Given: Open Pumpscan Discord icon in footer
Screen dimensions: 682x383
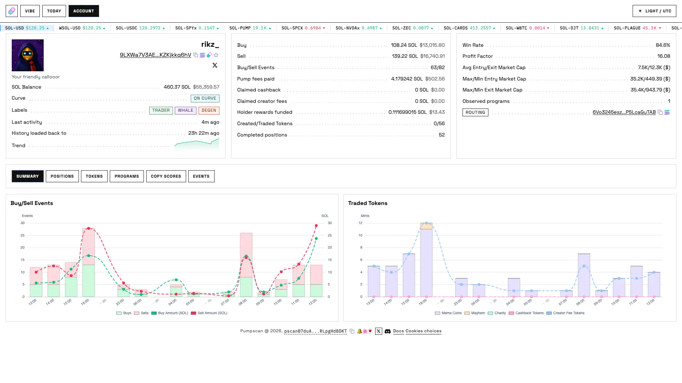Looking at the screenshot, I should click(388, 331).
